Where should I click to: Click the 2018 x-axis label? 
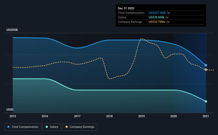(x=109, y=116)
